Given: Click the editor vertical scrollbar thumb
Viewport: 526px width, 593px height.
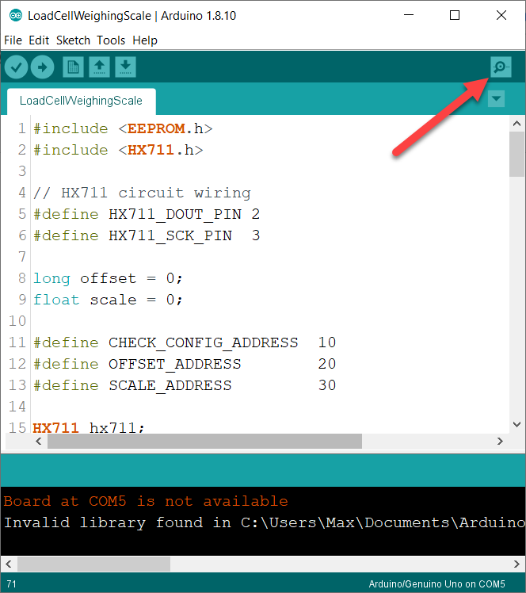Looking at the screenshot, I should (517, 155).
